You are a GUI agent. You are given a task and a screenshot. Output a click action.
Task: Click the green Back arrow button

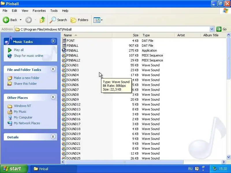[6, 20]
